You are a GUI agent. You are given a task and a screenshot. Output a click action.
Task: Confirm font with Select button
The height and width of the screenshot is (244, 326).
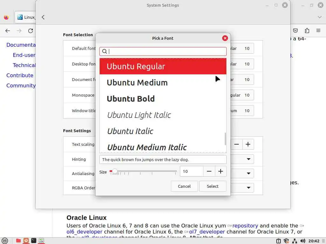pyautogui.click(x=213, y=186)
